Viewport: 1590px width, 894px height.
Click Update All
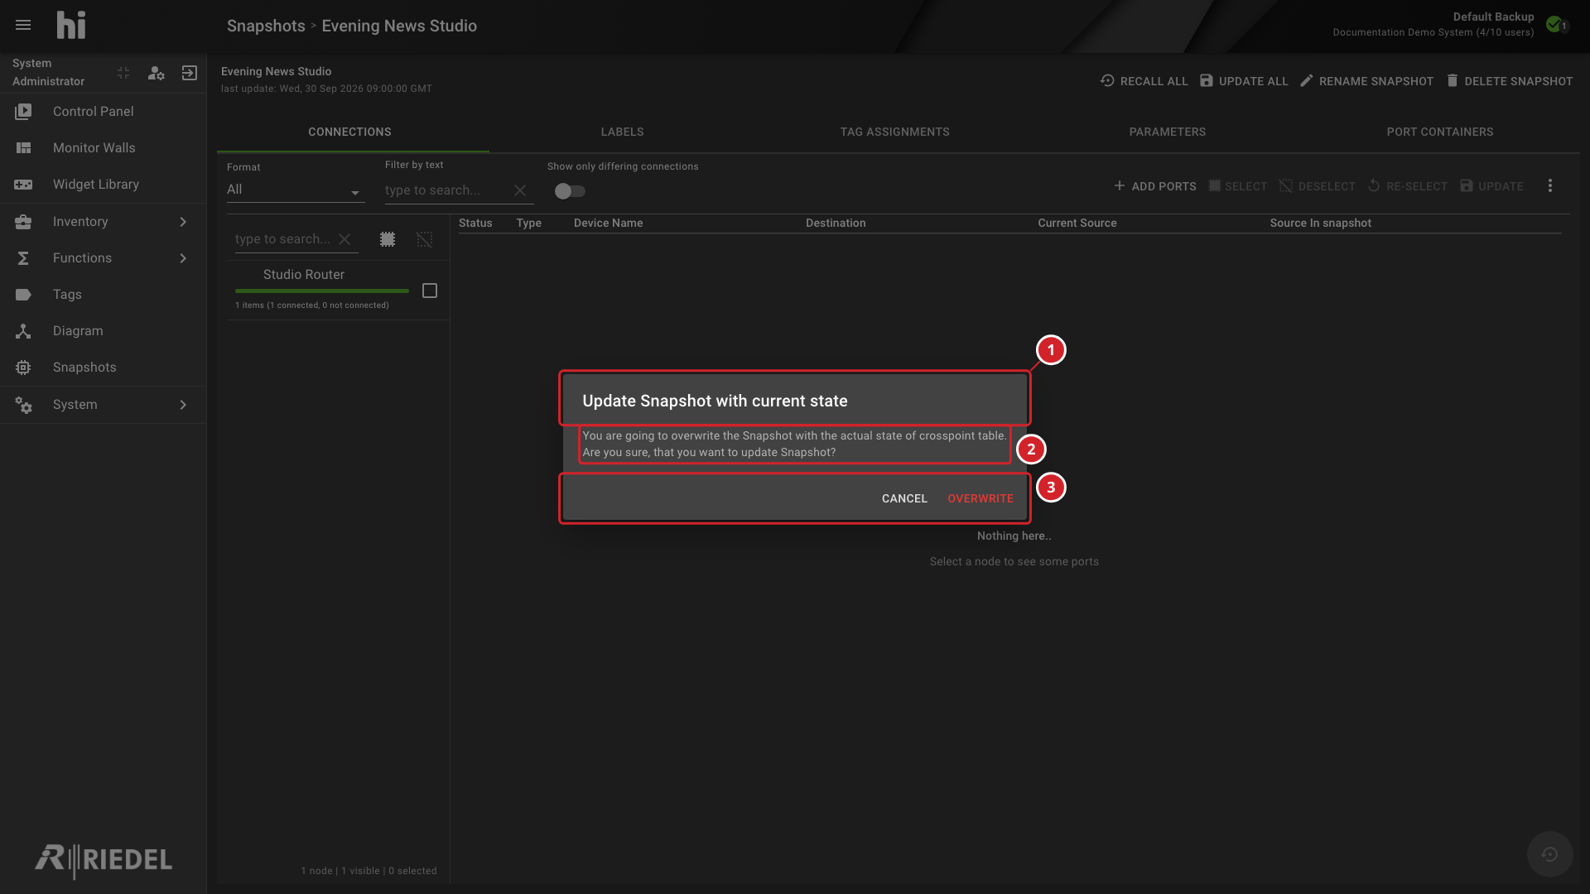pyautogui.click(x=1244, y=81)
